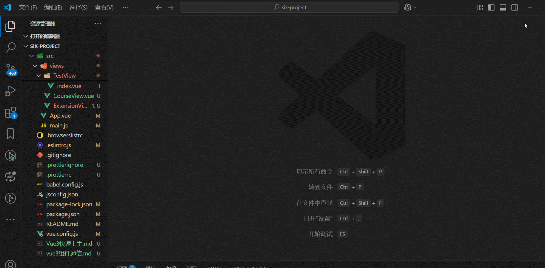
Task: Open the .gitignore file
Action: tap(64, 155)
